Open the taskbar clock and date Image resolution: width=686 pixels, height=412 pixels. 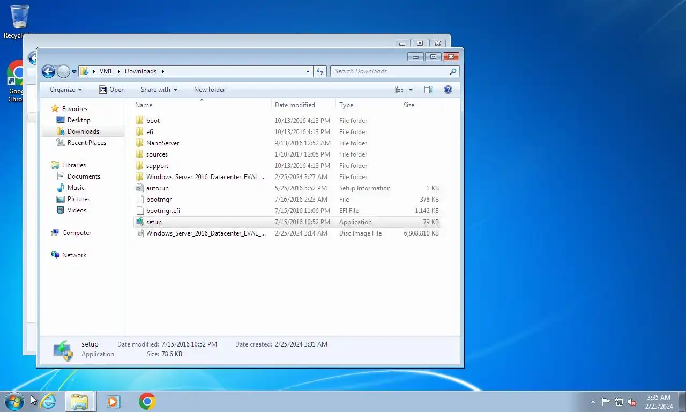click(x=659, y=402)
